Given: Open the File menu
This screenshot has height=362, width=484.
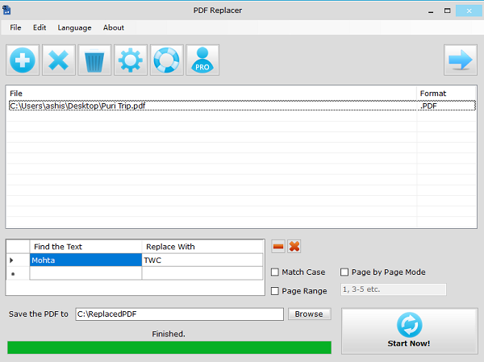Looking at the screenshot, I should tap(15, 27).
